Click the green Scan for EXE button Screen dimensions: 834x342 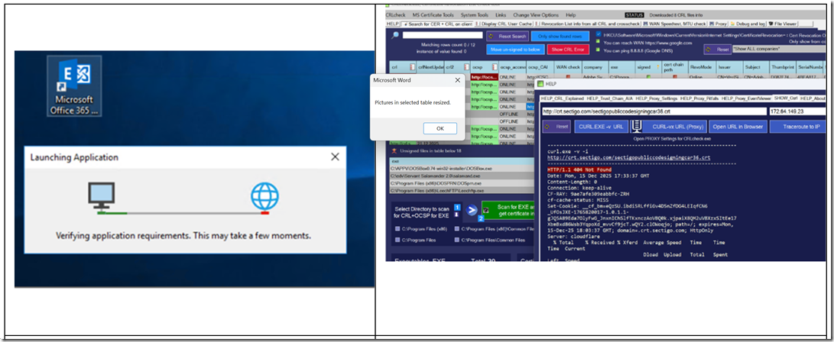pos(508,210)
